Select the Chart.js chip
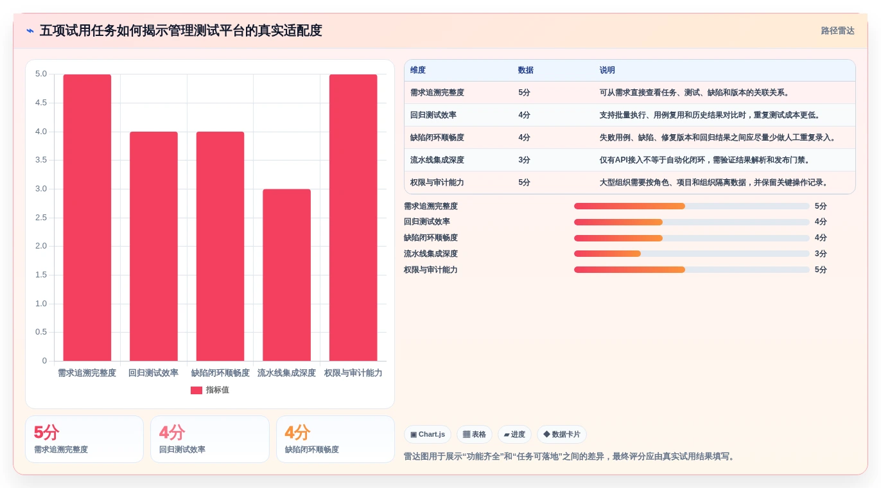This screenshot has width=881, height=488. click(428, 435)
